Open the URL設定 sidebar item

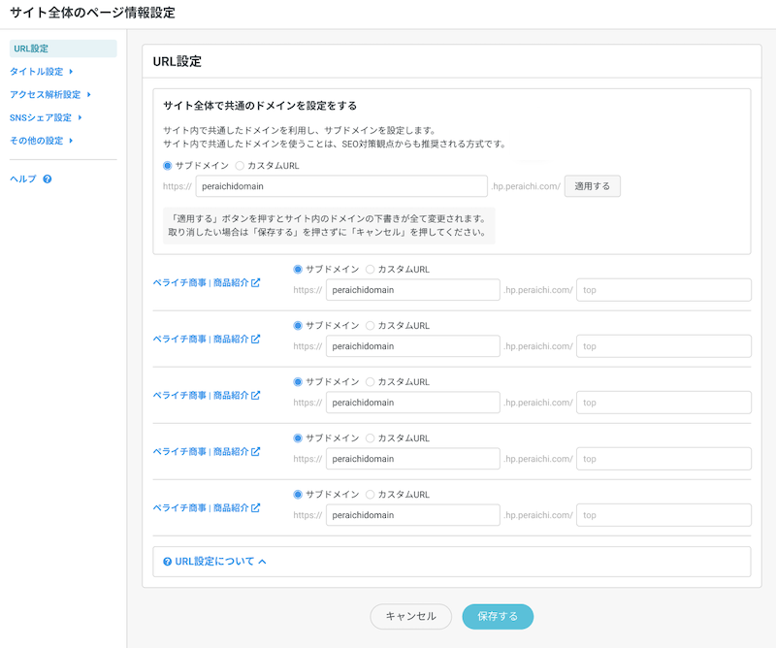[31, 49]
